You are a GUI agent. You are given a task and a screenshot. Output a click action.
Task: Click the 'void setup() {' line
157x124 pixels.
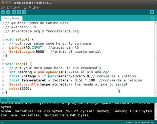click(20, 39)
